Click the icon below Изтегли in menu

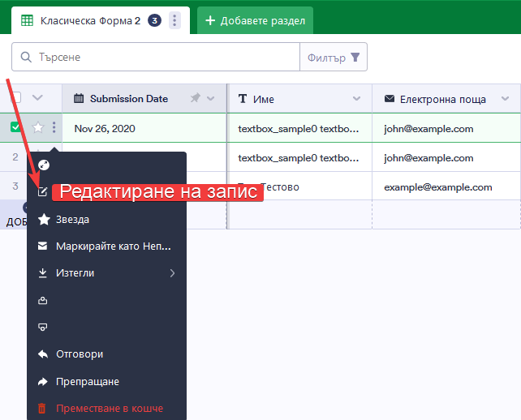click(42, 301)
